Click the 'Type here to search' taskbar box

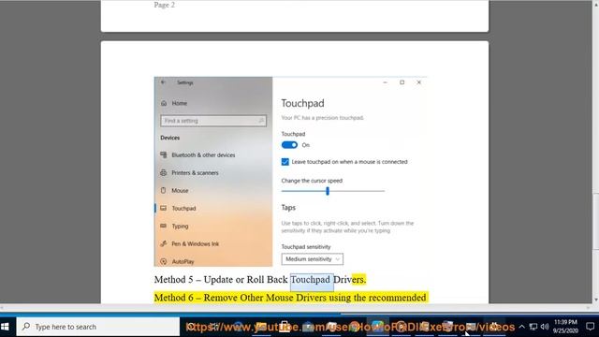click(x=97, y=327)
